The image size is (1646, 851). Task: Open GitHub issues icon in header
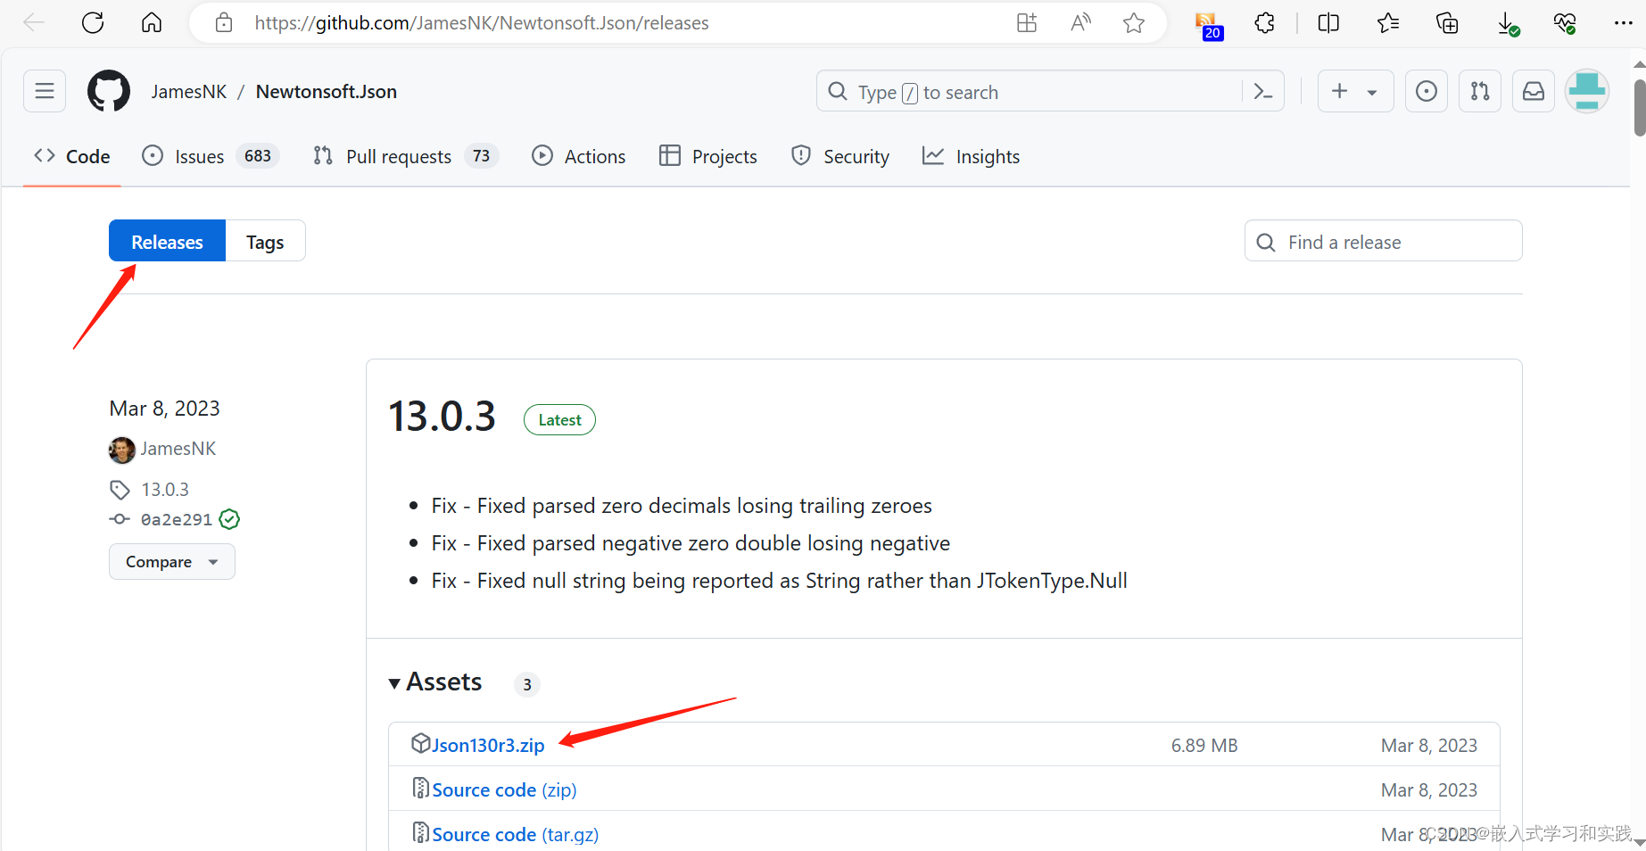tap(1427, 91)
